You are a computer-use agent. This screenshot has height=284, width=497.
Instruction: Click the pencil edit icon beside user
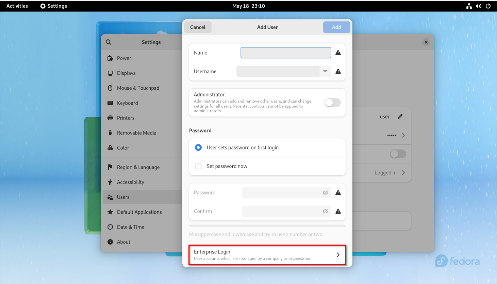pyautogui.click(x=400, y=117)
